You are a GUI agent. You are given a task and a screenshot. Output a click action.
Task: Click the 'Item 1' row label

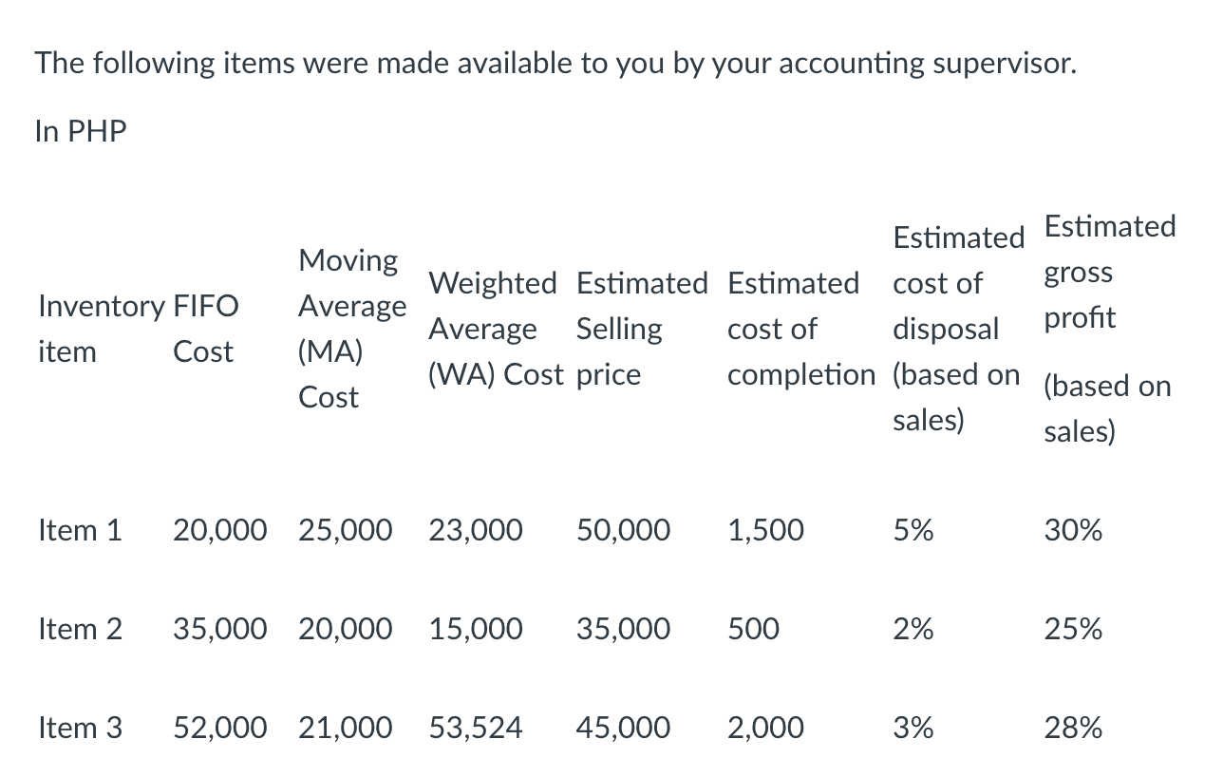[x=81, y=530]
